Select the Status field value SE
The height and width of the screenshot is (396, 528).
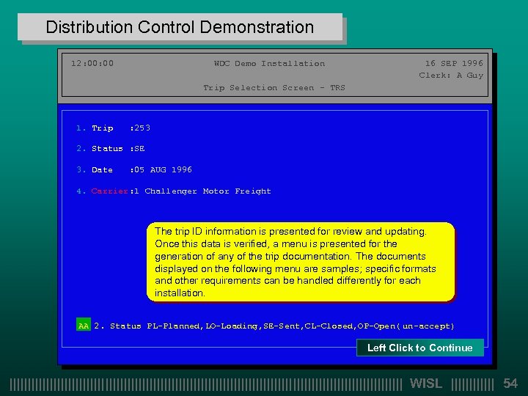click(x=140, y=148)
